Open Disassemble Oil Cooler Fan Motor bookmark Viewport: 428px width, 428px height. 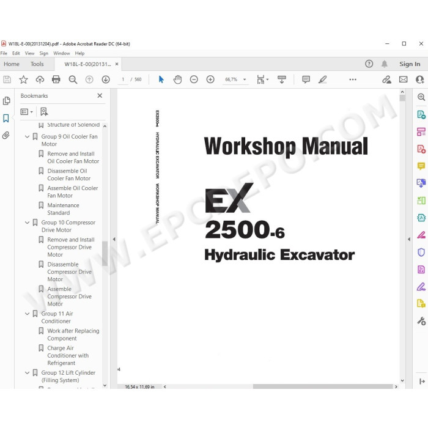pos(68,175)
